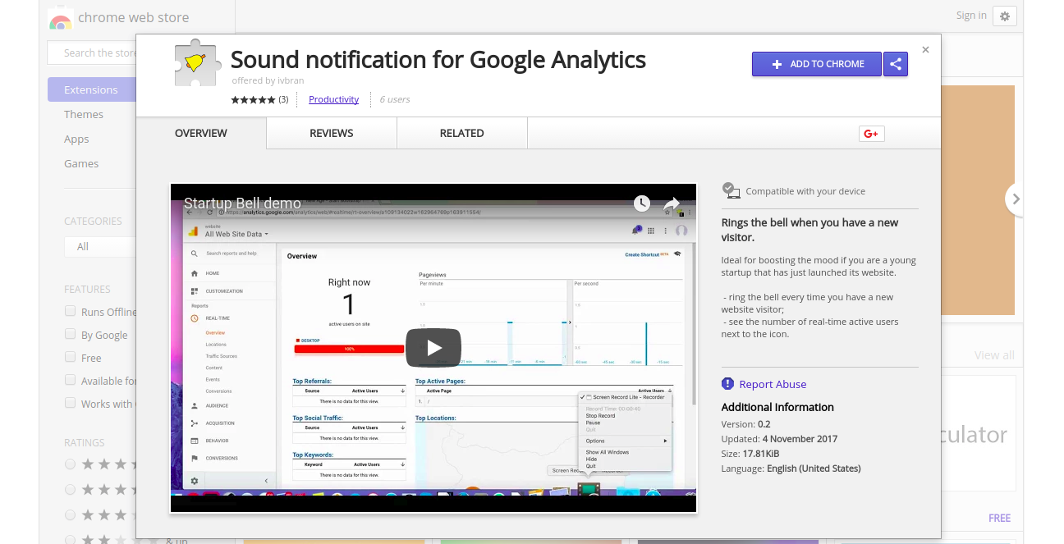Select Games in the sidebar

tap(81, 163)
